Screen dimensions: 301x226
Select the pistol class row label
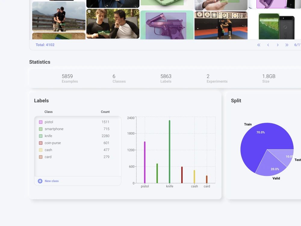coord(49,122)
